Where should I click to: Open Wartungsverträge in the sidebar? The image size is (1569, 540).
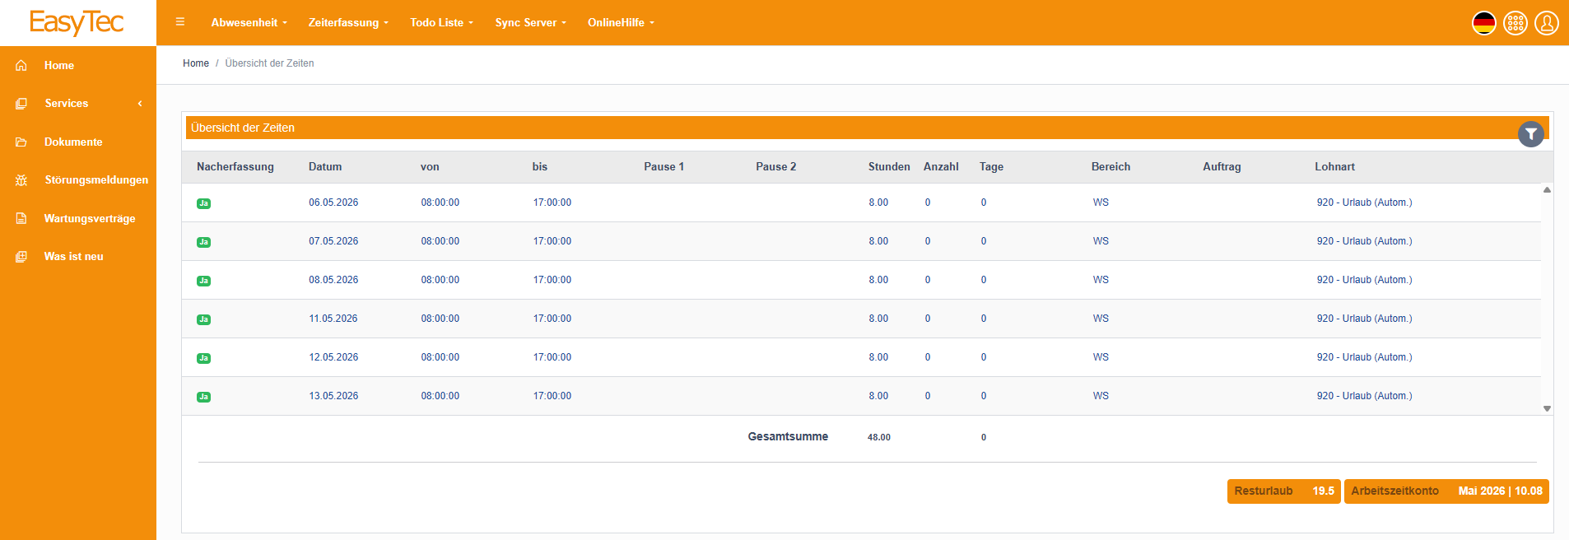click(x=90, y=218)
